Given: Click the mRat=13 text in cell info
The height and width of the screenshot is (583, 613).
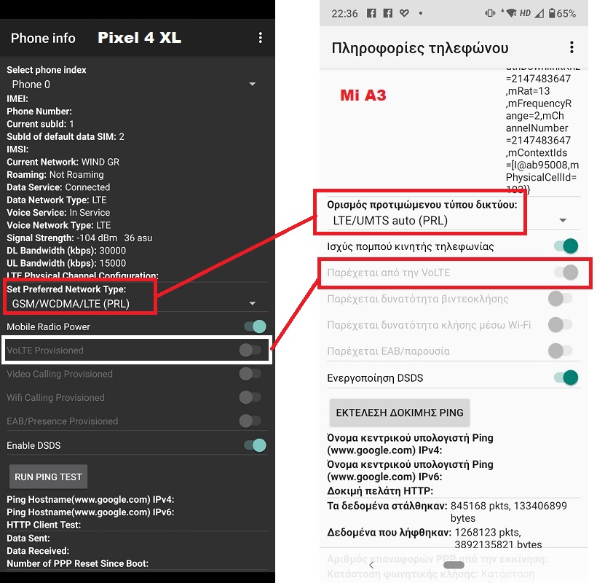Looking at the screenshot, I should [x=528, y=91].
